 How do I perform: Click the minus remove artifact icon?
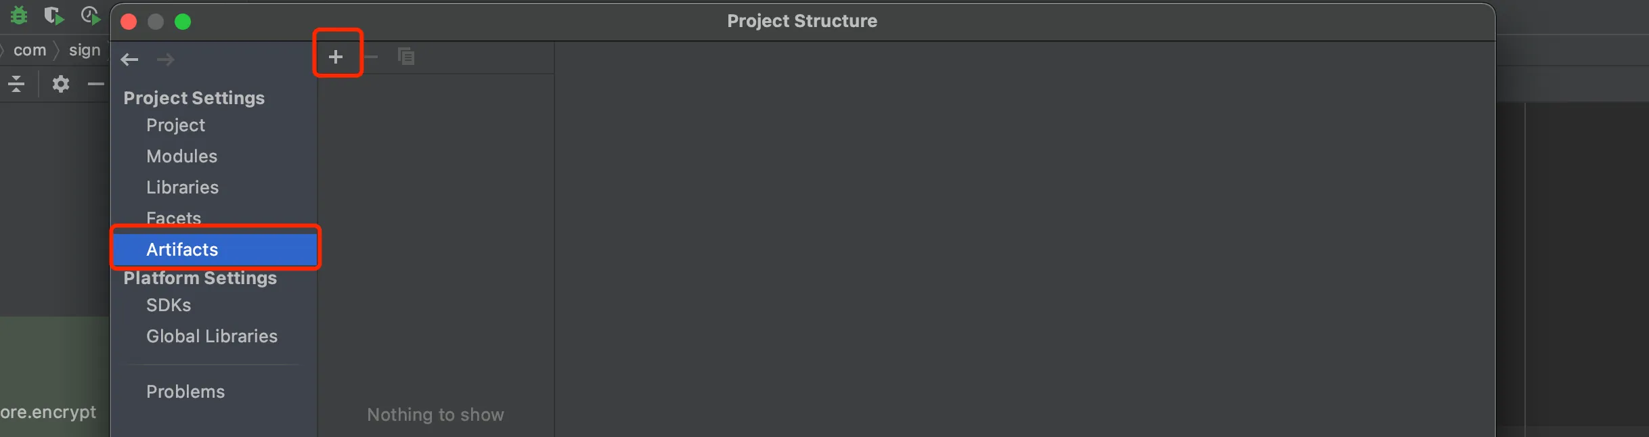(371, 57)
